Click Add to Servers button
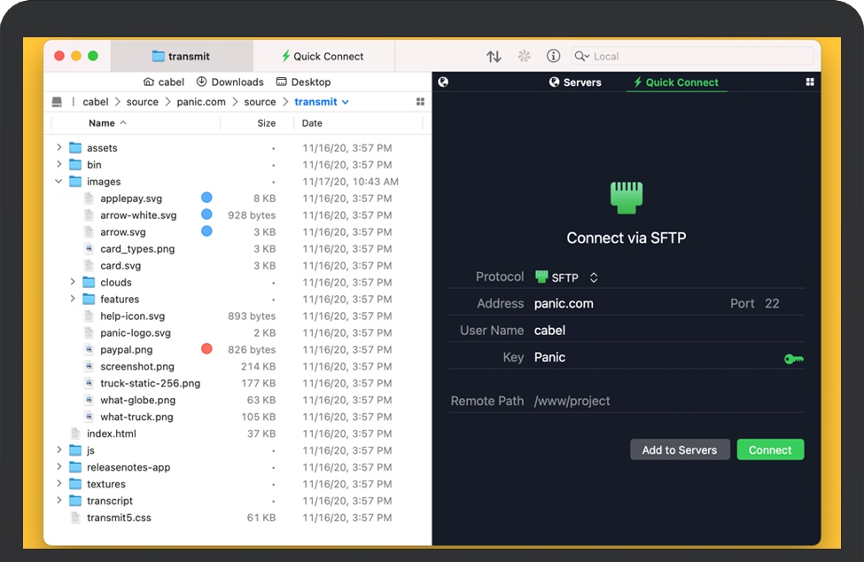This screenshot has width=864, height=562. pos(680,449)
